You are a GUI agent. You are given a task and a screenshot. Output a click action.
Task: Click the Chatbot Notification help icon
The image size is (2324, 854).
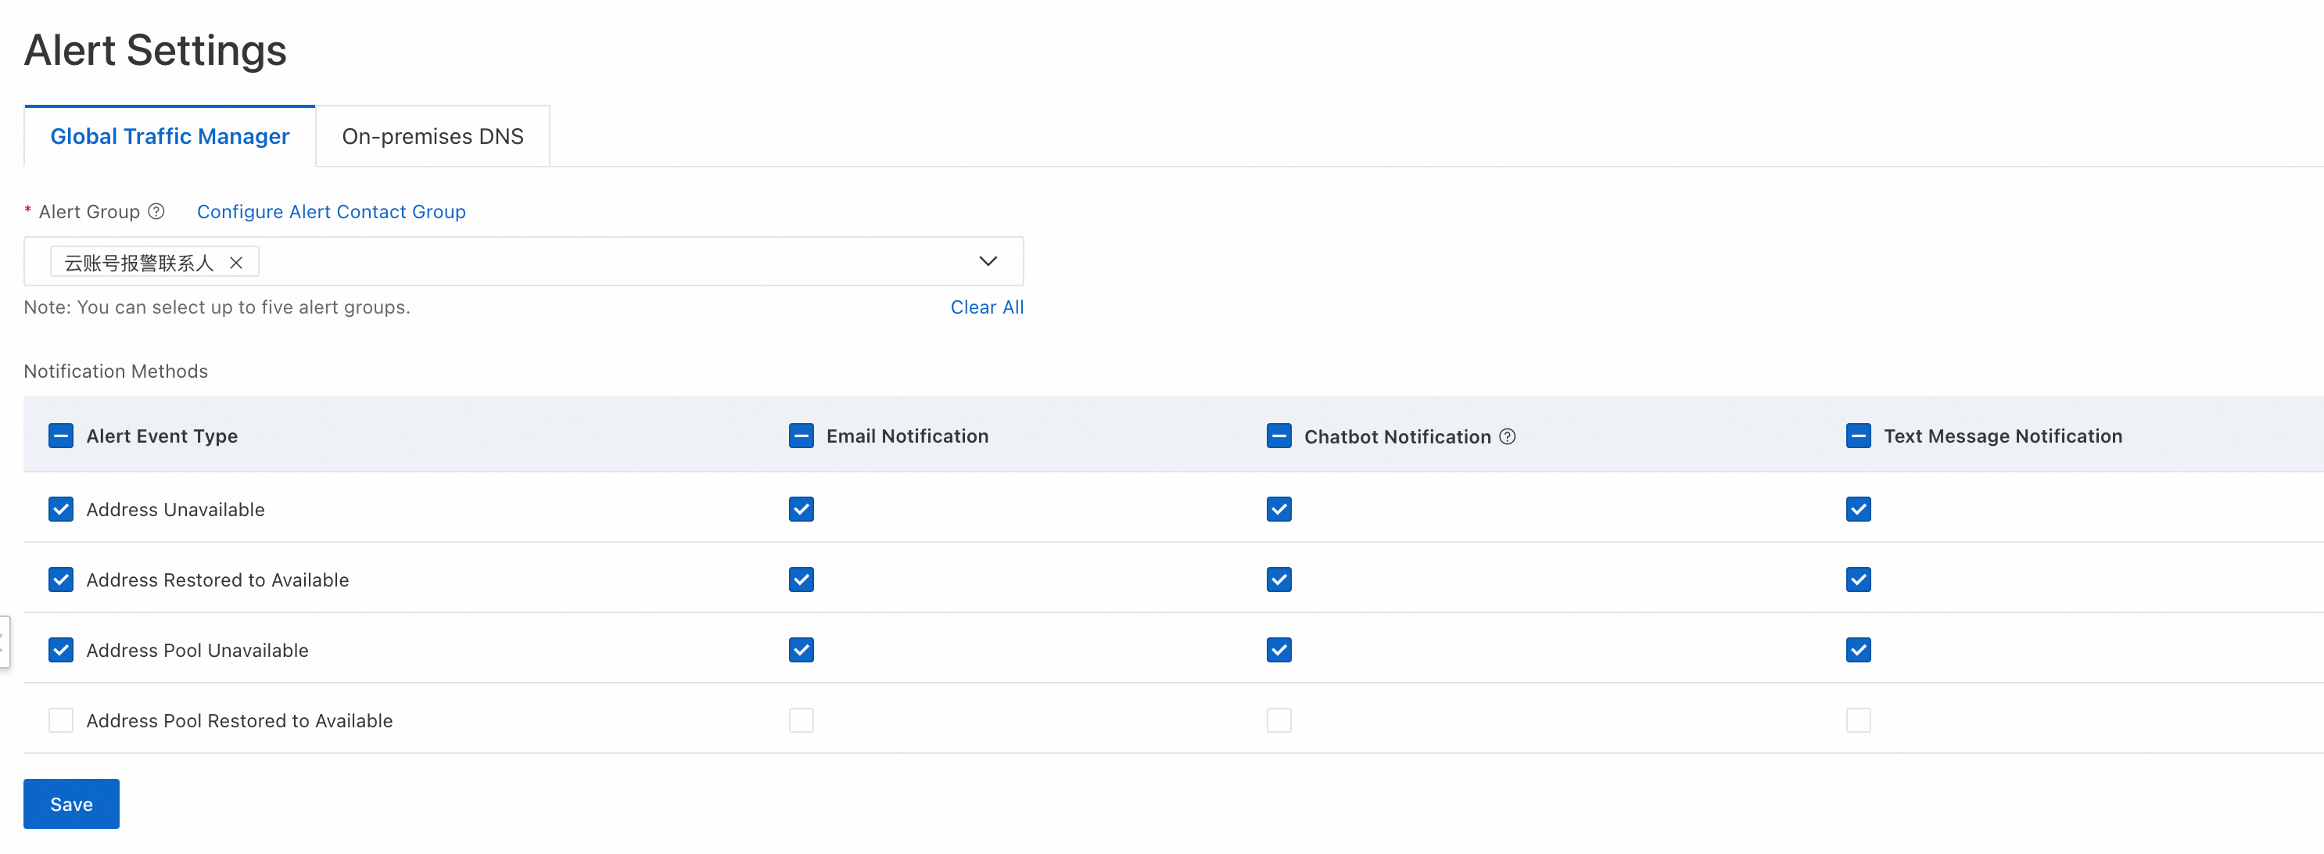[x=1507, y=437]
